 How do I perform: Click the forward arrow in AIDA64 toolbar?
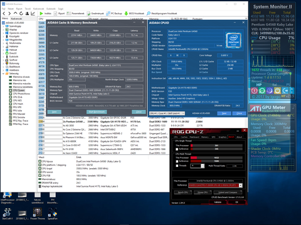[x=9, y=14]
